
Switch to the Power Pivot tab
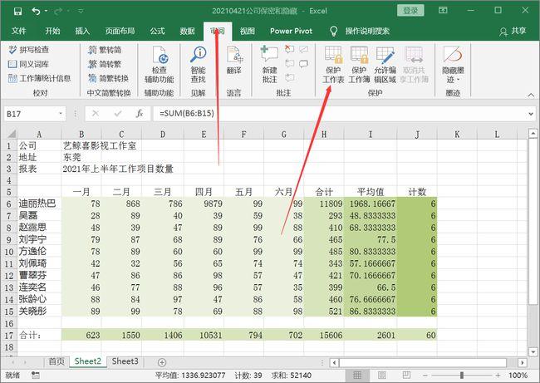[x=291, y=31]
